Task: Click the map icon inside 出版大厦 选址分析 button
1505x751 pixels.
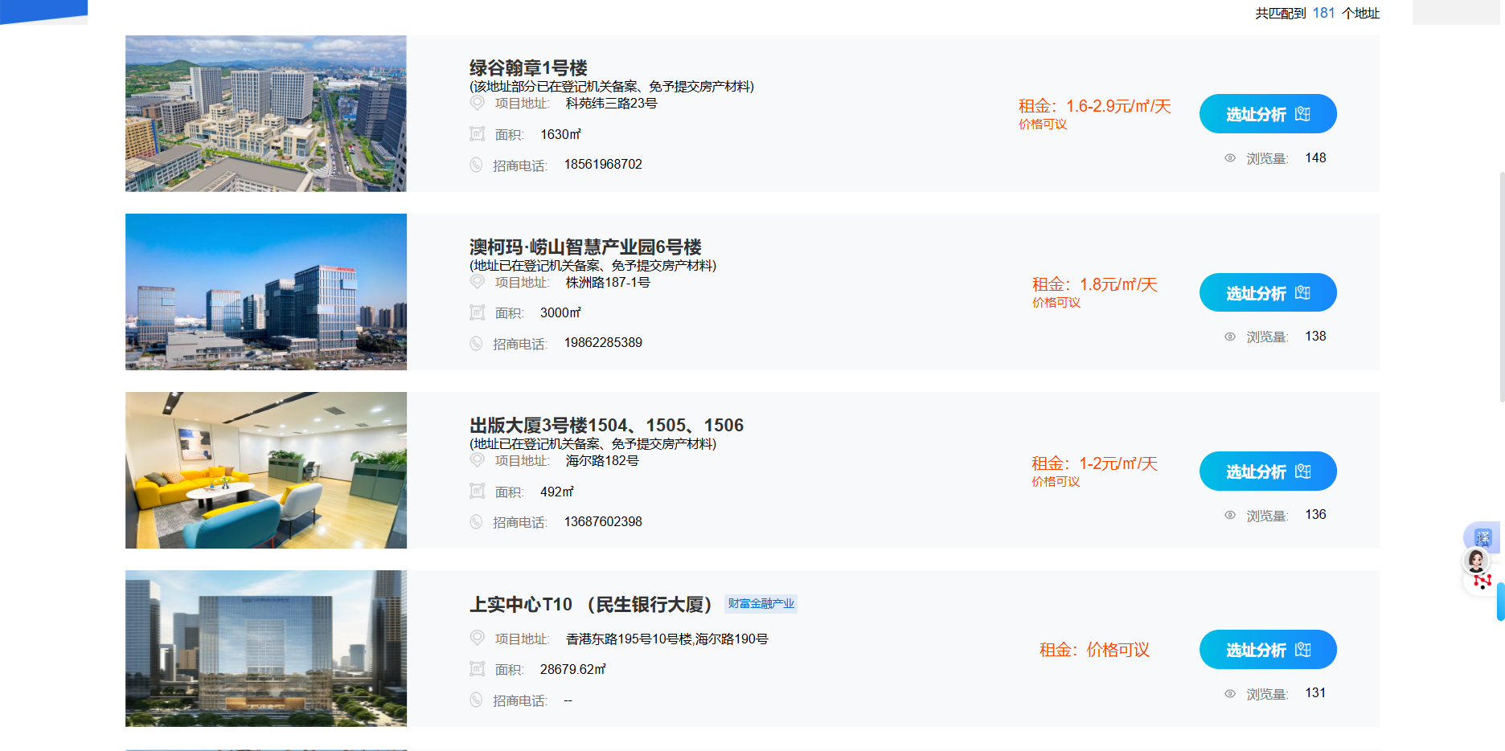Action: coord(1303,471)
